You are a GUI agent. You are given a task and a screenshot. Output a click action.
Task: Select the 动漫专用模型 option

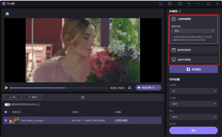tap(193, 60)
